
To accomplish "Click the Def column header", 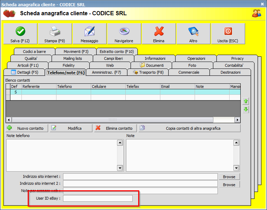I will click(x=16, y=86).
